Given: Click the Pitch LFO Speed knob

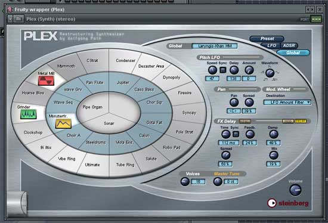Looking at the screenshot, I should [212, 70].
